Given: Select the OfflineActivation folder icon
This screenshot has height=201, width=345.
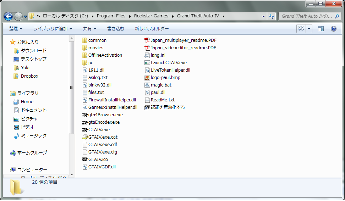Looking at the screenshot, I should tap(85, 55).
